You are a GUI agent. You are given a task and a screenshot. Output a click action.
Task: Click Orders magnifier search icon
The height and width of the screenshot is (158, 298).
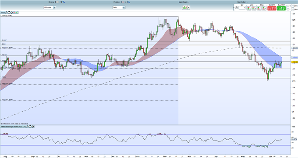(x=64, y=2)
